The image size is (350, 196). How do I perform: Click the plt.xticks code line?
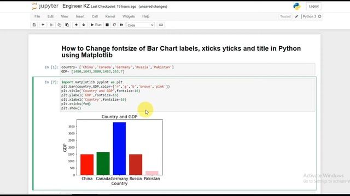coord(76,104)
